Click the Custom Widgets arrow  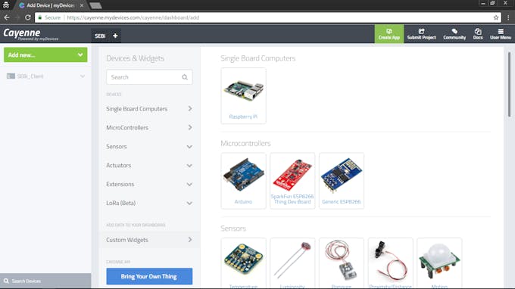tap(190, 240)
